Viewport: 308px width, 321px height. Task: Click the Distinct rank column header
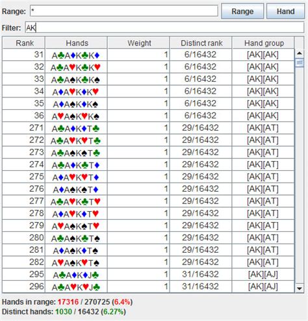tap(201, 43)
